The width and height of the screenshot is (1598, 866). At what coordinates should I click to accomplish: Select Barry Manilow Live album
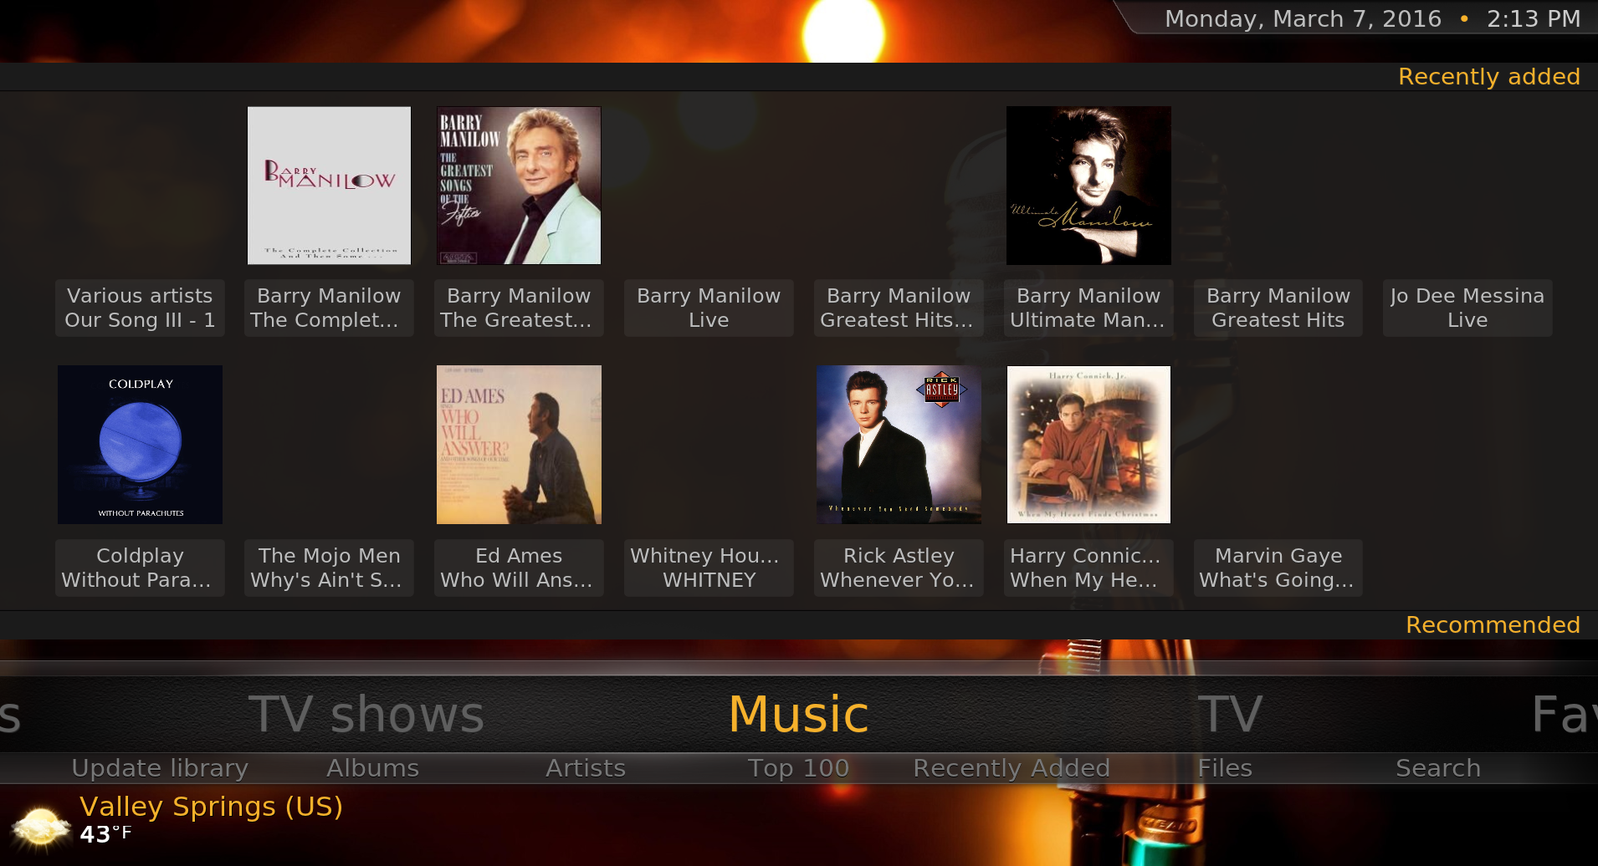point(709,308)
